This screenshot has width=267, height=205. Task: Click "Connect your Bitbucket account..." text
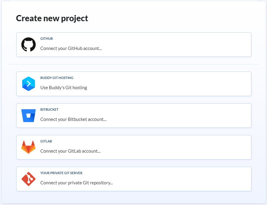click(x=73, y=119)
